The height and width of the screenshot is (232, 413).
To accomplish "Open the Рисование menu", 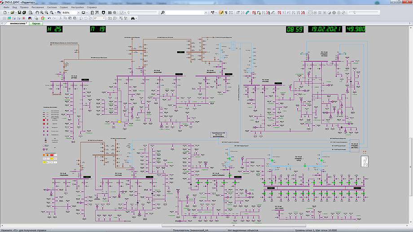I will coord(38,8).
